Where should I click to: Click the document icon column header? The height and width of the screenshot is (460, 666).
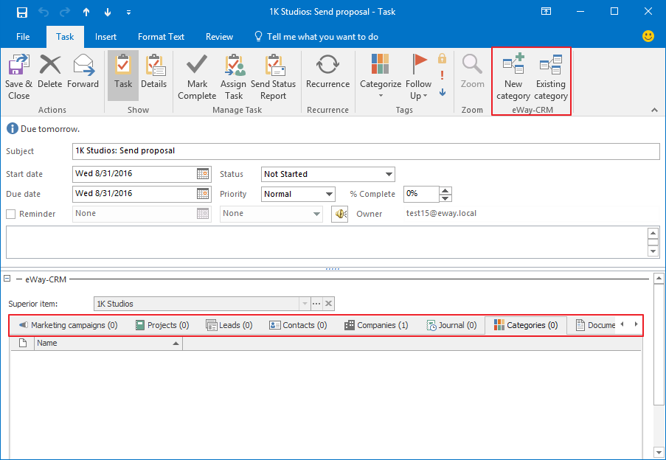tap(23, 344)
